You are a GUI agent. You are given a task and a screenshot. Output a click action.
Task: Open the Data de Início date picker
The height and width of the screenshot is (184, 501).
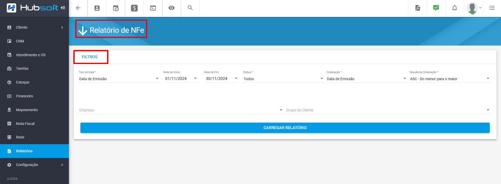(180, 79)
